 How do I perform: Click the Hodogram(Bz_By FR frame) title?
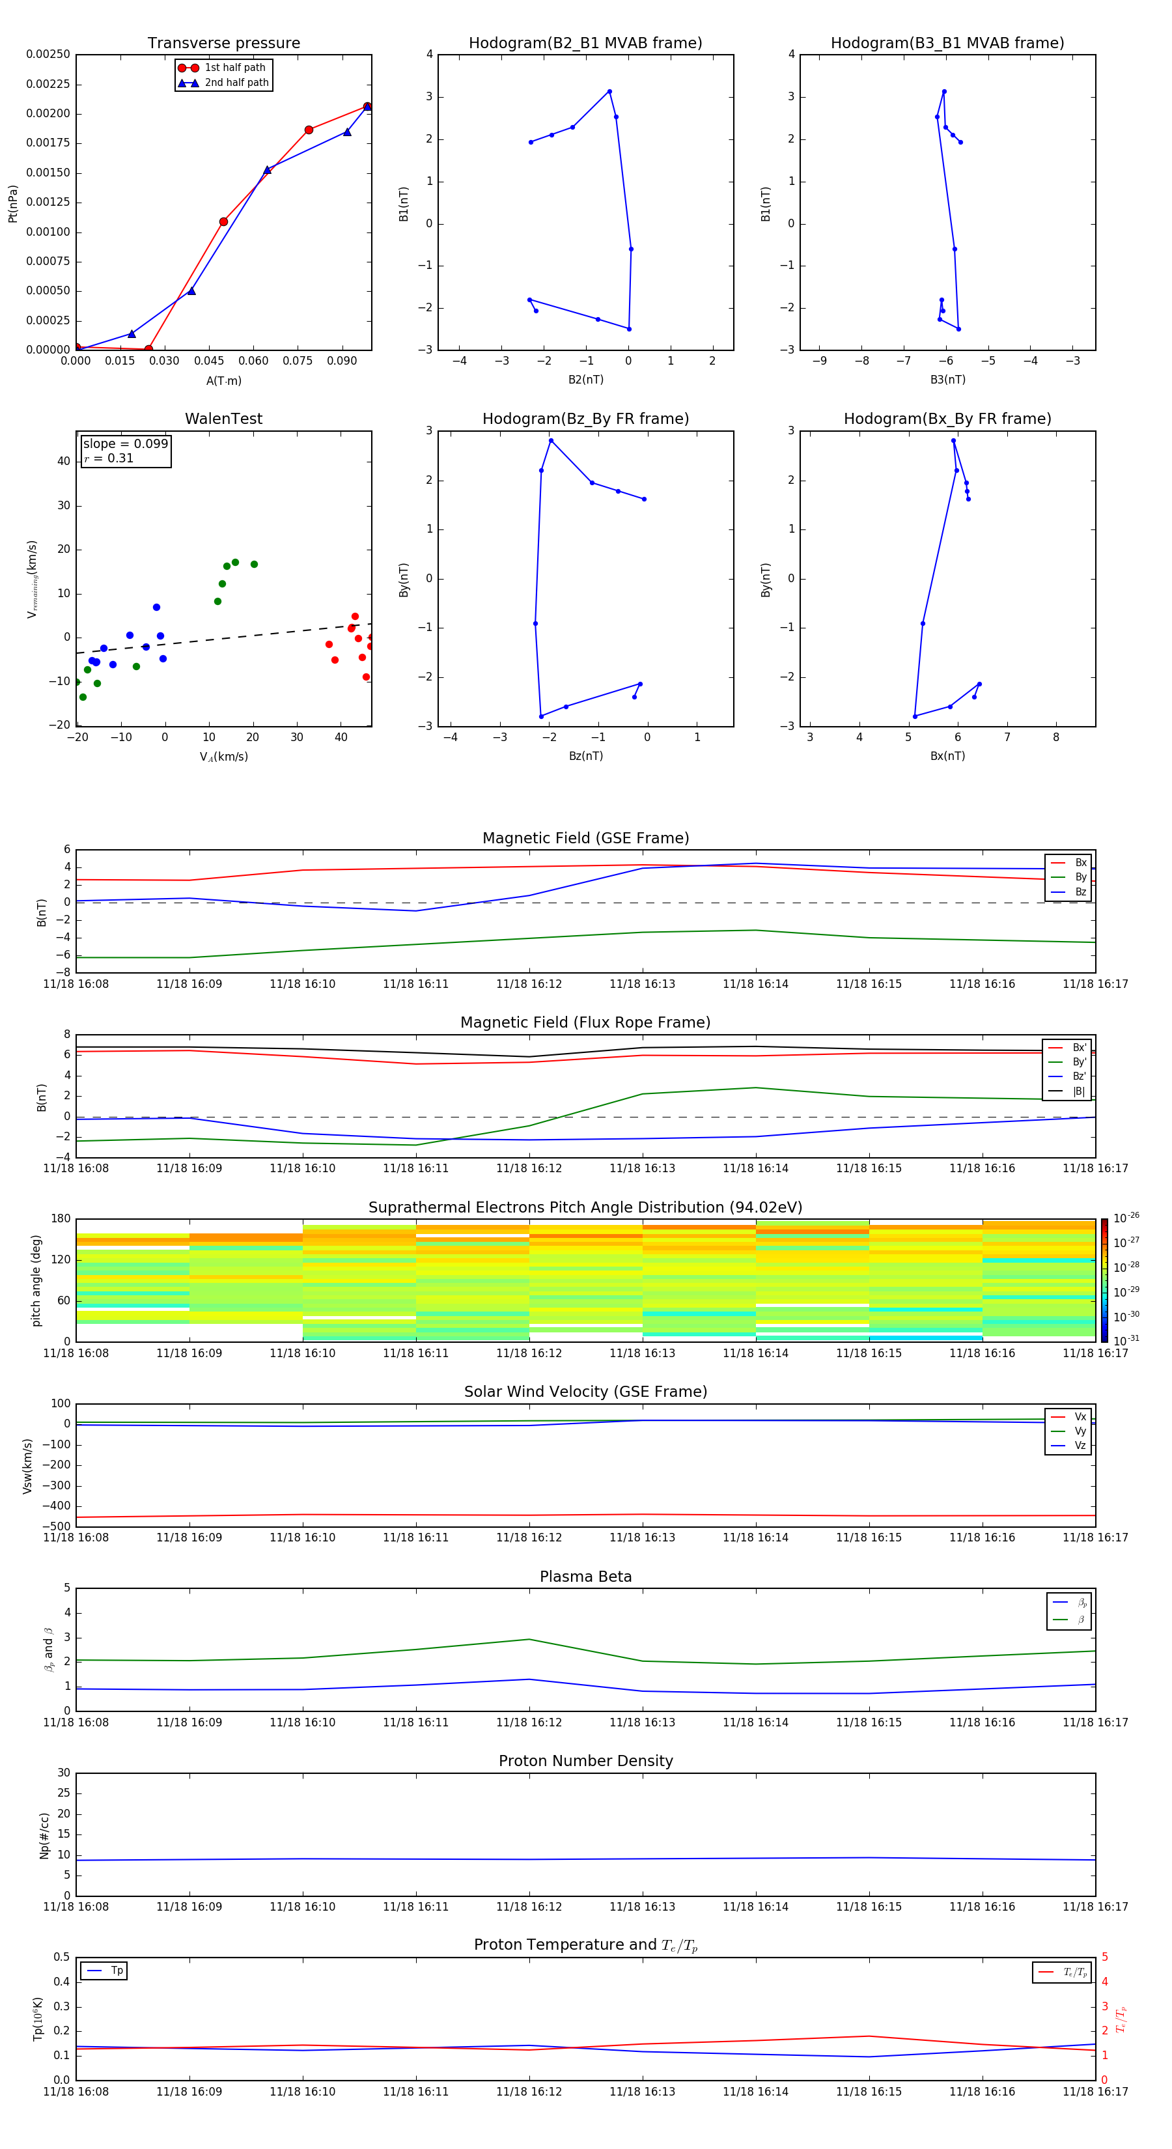click(585, 419)
